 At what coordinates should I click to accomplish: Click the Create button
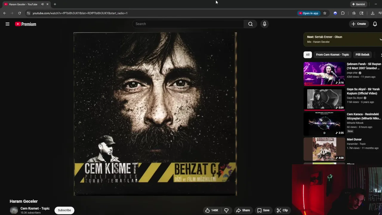click(359, 24)
